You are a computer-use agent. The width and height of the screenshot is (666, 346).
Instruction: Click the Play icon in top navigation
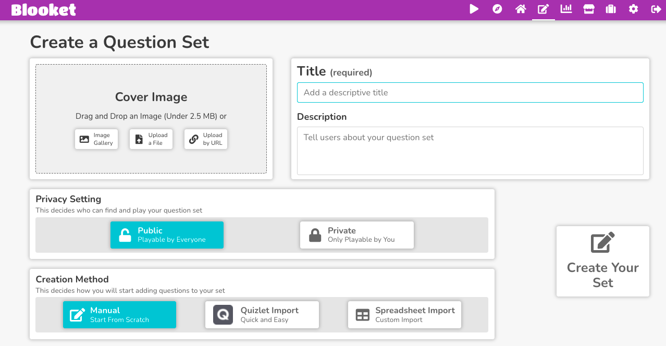[474, 9]
